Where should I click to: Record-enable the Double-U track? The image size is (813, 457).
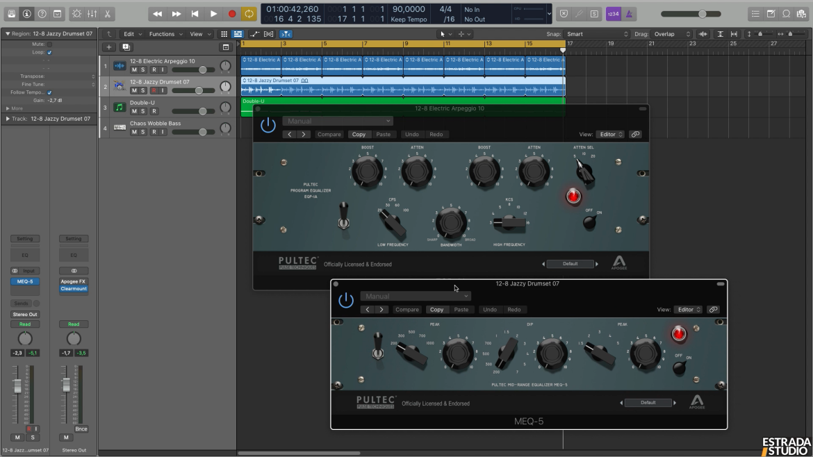pos(154,111)
